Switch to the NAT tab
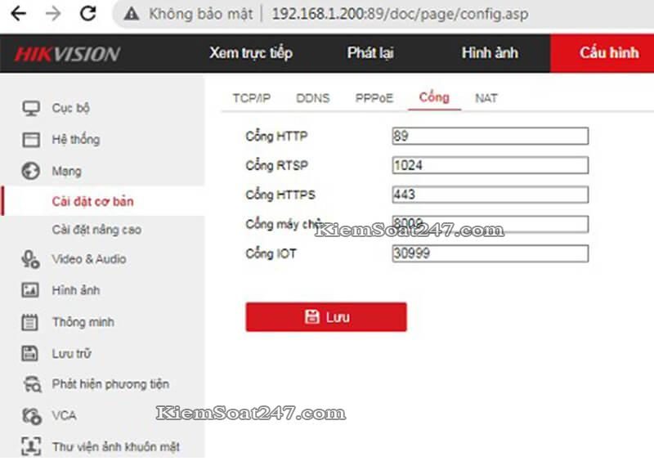 (486, 98)
